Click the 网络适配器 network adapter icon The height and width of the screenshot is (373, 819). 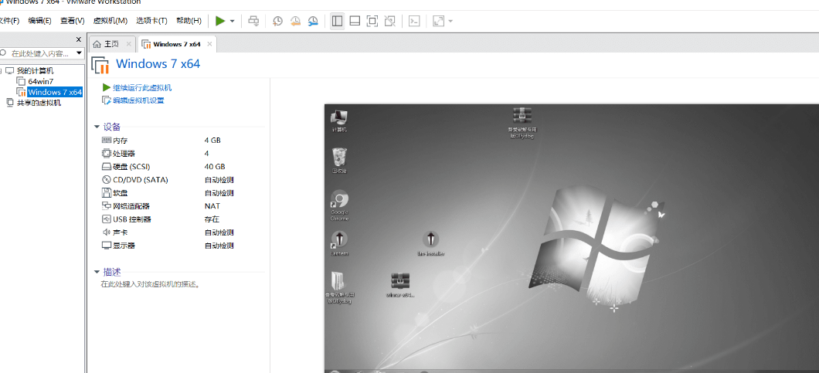pos(107,206)
